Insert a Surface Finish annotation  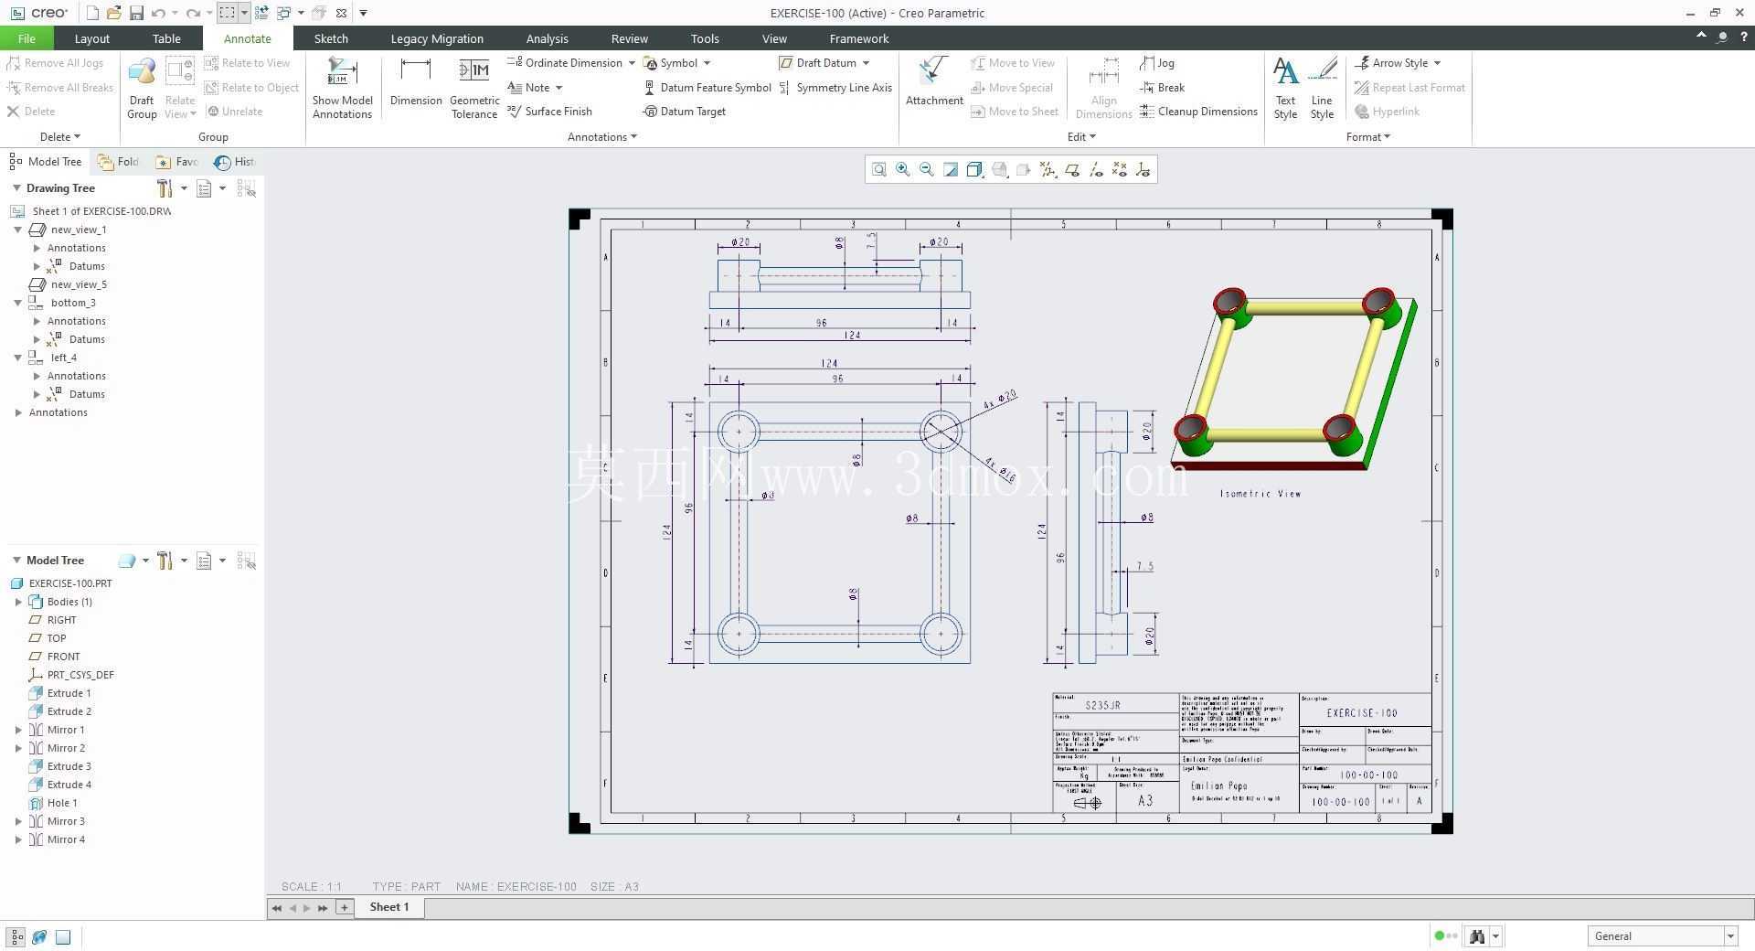point(550,112)
